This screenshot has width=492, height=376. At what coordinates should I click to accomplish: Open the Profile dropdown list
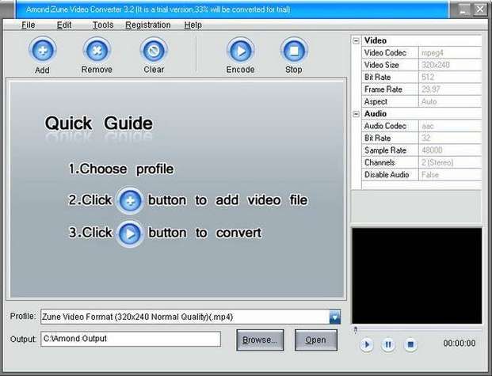pos(335,317)
